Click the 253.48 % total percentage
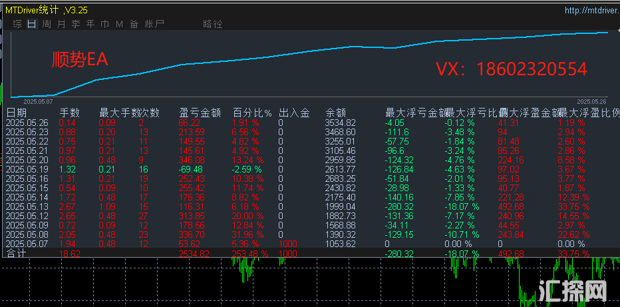620x307 pixels. click(x=250, y=254)
